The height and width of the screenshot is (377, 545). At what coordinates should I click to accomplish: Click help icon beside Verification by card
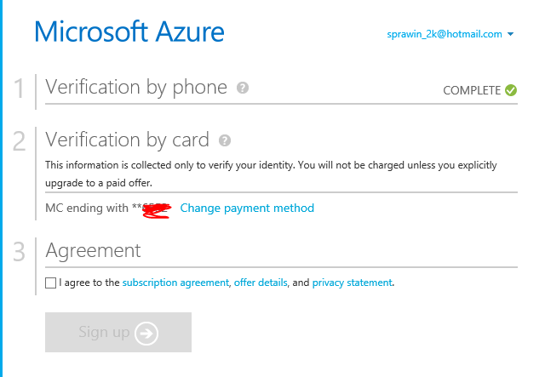coord(225,140)
